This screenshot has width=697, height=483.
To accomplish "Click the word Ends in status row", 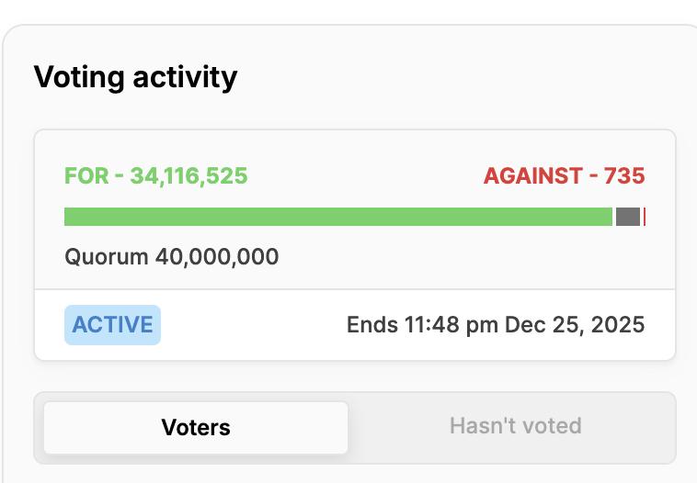I will pyautogui.click(x=371, y=325).
